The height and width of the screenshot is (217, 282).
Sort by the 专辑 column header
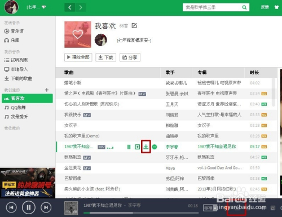pos(202,73)
